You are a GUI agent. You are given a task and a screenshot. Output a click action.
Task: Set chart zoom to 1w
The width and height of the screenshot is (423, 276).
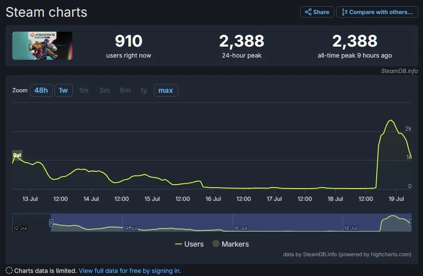63,90
